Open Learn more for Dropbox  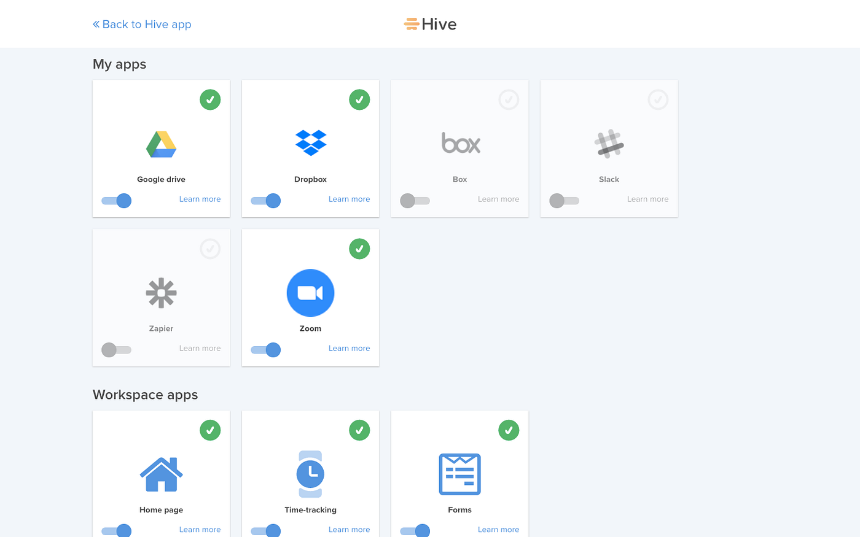[349, 199]
